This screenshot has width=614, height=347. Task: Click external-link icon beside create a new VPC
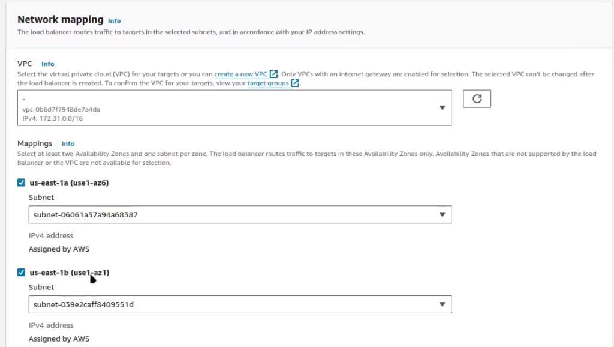tap(273, 74)
